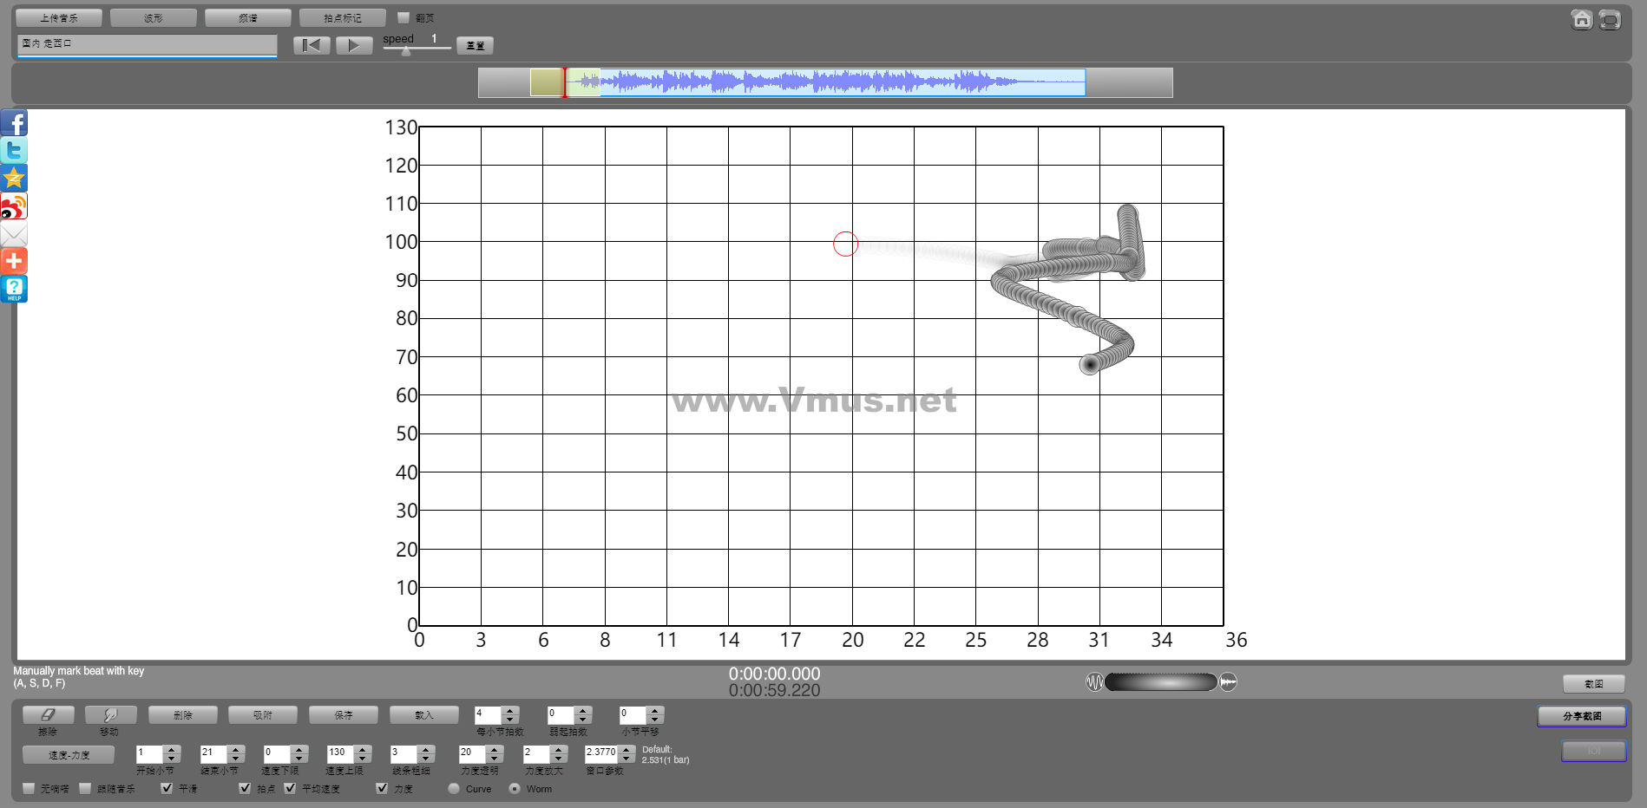Uncheck the 平滑 (smooth) checkbox
Viewport: 1647px width, 808px height.
pos(167,788)
